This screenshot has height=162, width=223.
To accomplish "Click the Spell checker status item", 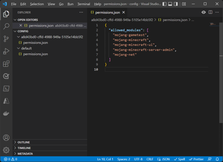I will pos(179,159).
